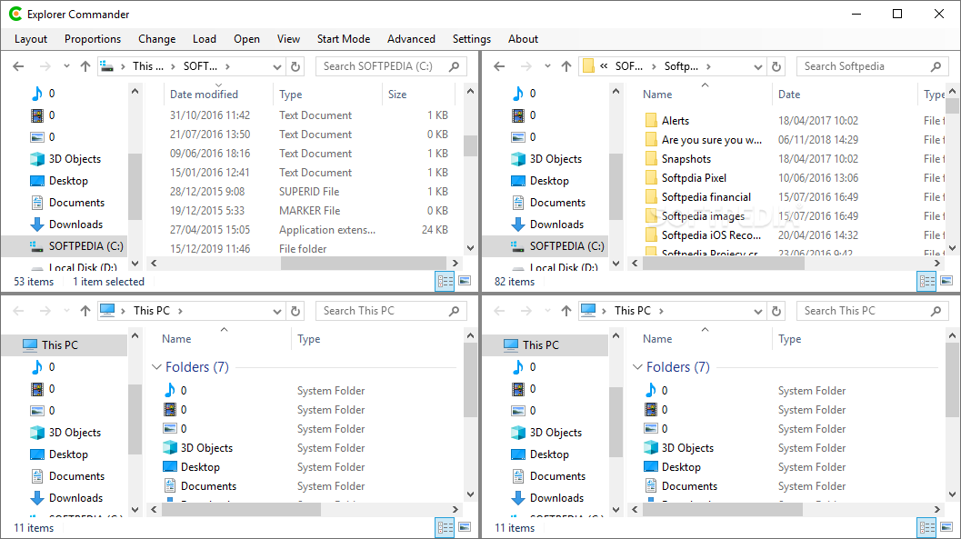Collapse Folders (7) group in bottom-right pane
Screen dimensions: 961x539
pyautogui.click(x=637, y=367)
